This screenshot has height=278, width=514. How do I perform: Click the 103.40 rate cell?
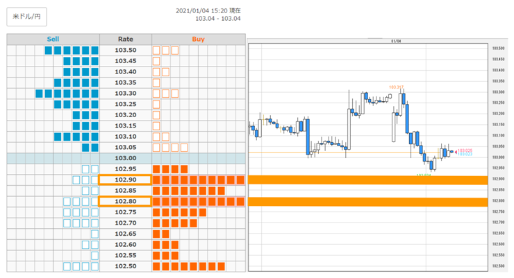click(126, 71)
